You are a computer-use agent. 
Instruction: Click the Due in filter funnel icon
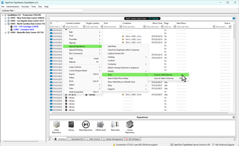pyautogui.click(x=230, y=27)
